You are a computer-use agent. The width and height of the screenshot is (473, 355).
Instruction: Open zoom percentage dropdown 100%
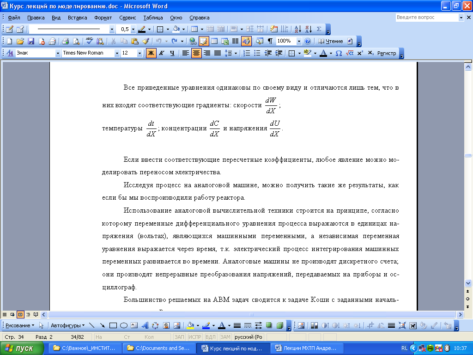299,41
